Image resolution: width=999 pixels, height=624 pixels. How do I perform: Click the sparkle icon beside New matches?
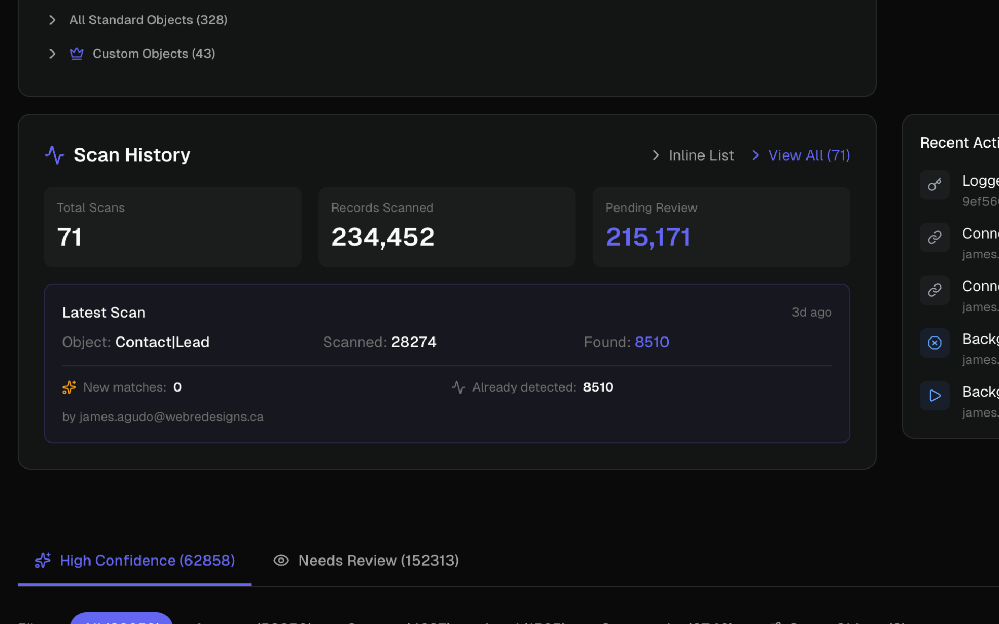(x=69, y=387)
